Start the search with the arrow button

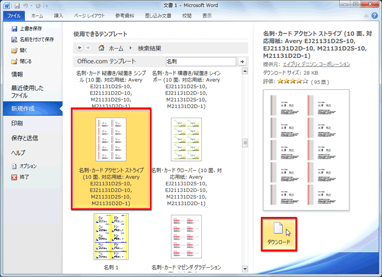[x=242, y=62]
